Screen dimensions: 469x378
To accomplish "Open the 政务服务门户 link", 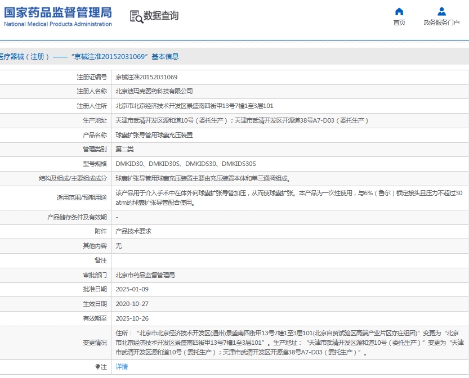I will [x=441, y=22].
